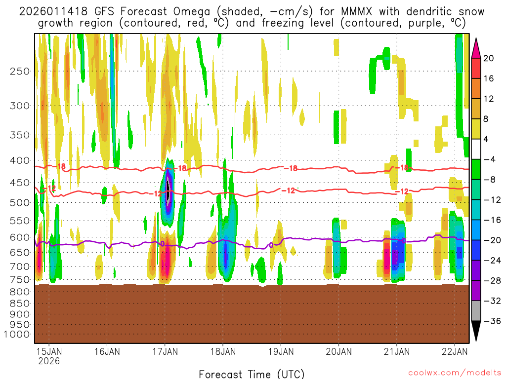Choose the green swatch between -4 and -8
506x379 pixels.
click(476, 169)
